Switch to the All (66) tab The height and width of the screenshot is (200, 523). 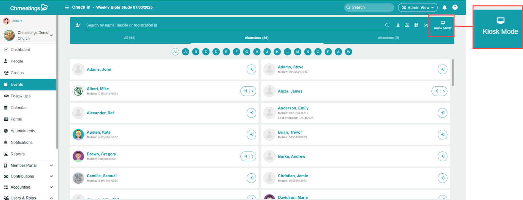pos(130,38)
